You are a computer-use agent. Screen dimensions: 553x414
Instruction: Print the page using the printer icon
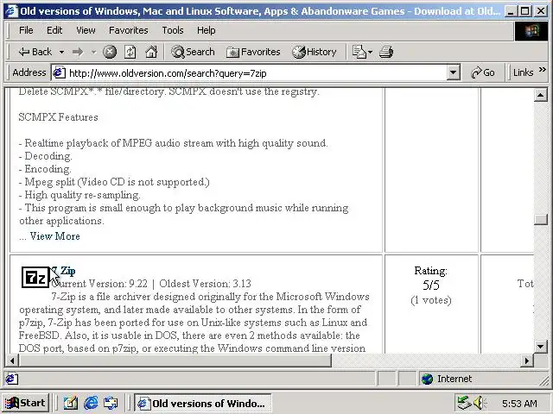point(386,52)
